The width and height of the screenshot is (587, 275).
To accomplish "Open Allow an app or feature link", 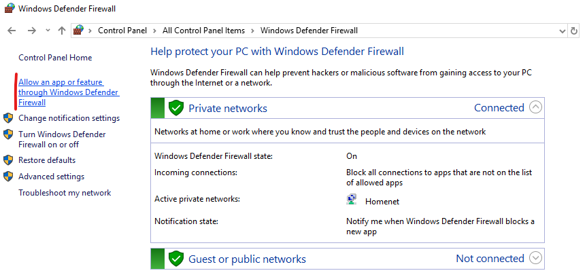I will tap(68, 92).
